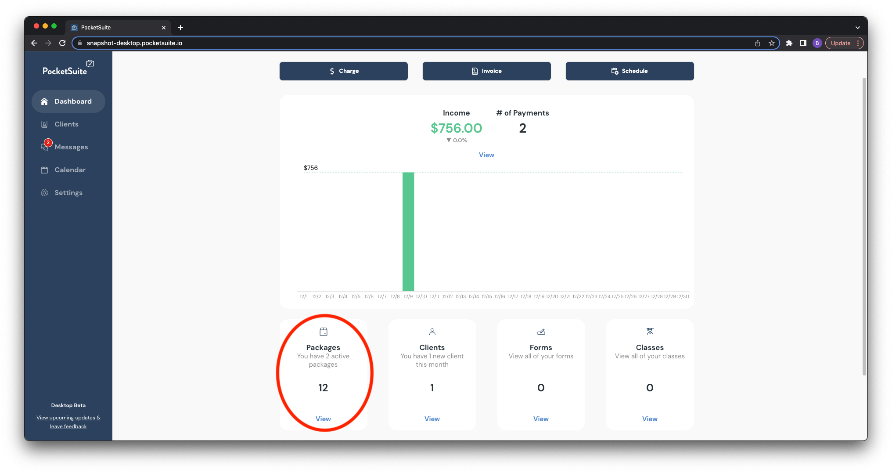Open Messages in the sidebar
This screenshot has width=892, height=473.
(68, 147)
